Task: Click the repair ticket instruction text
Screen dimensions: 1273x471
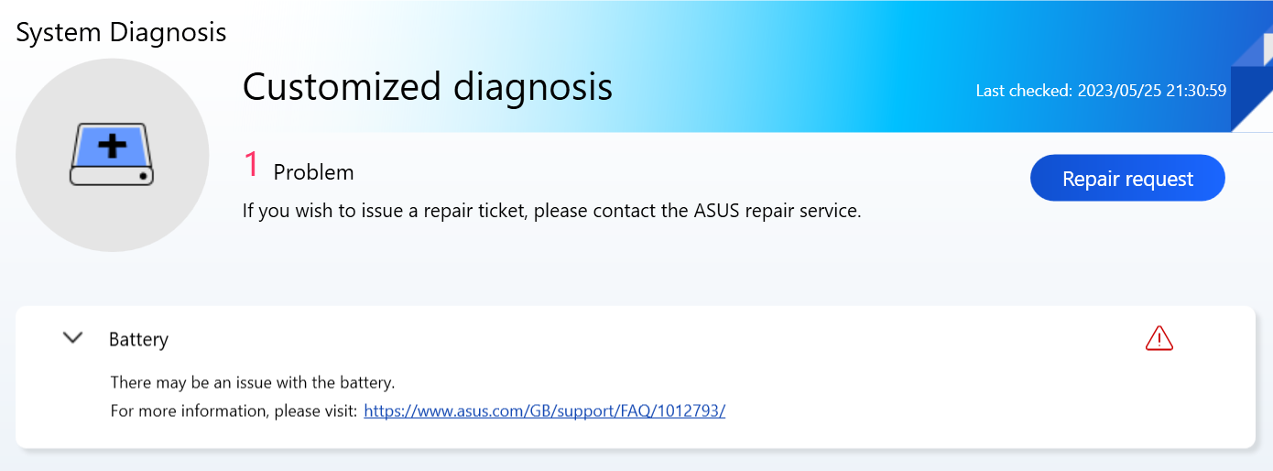Action: (x=551, y=211)
